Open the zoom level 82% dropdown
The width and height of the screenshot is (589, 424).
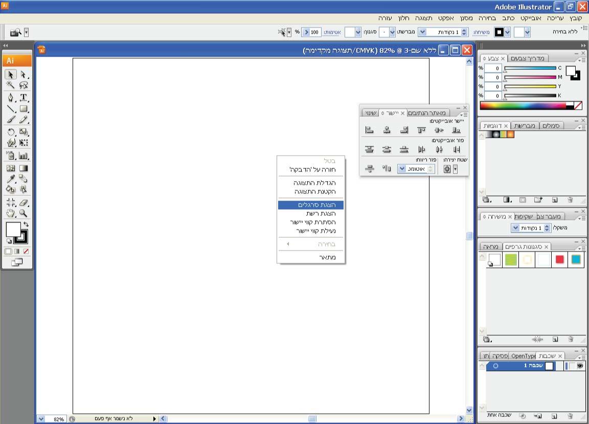coord(41,419)
